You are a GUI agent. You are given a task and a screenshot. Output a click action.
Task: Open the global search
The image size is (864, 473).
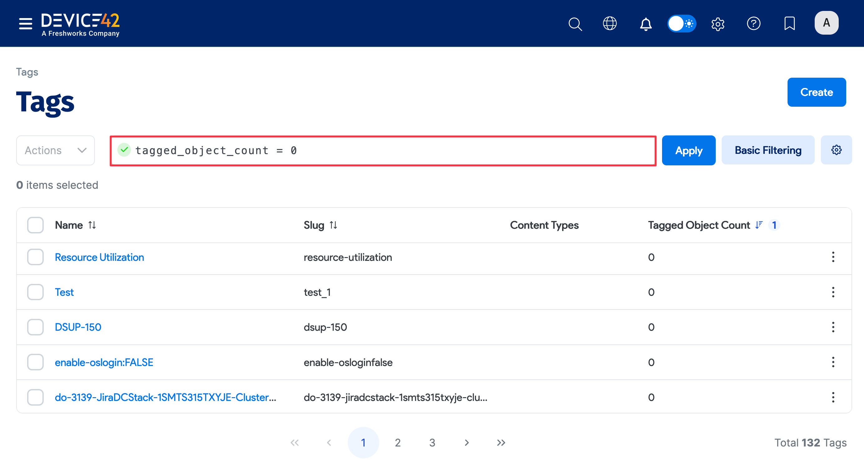tap(575, 23)
